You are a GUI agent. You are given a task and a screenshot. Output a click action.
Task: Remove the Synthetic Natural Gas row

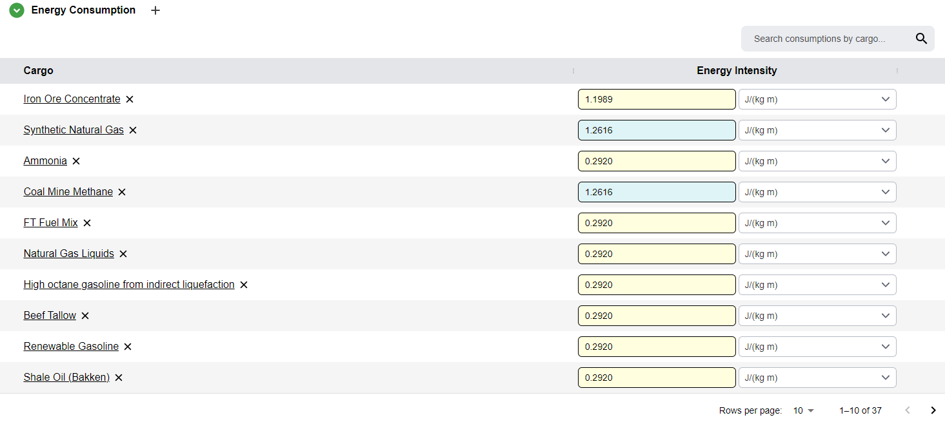coord(133,130)
